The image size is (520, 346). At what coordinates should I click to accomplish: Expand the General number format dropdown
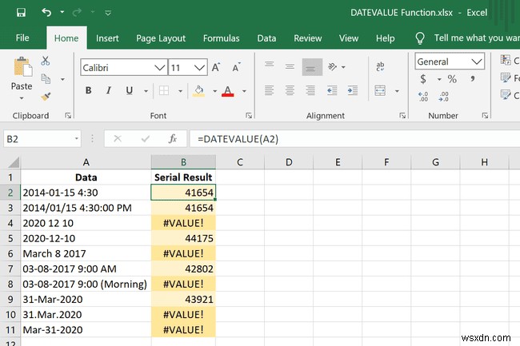coord(477,62)
